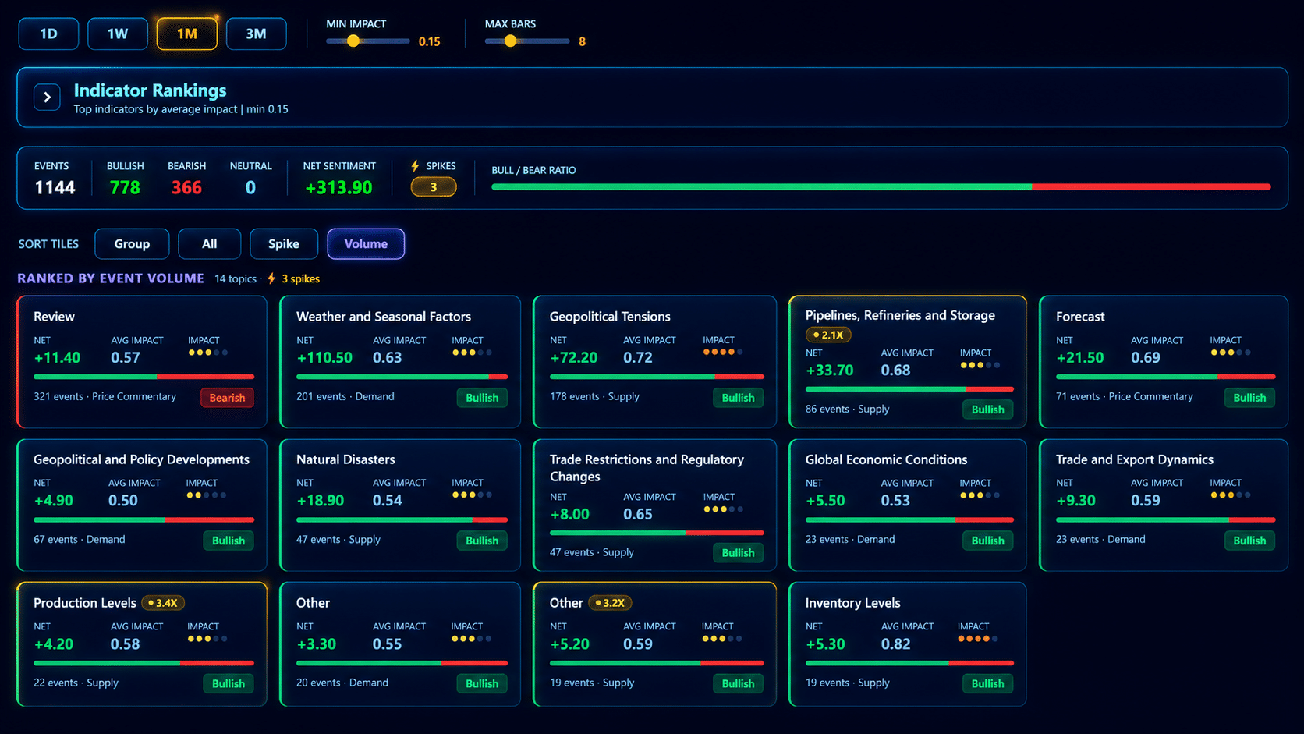Switch to the 1W timeframe
The width and height of the screenshot is (1304, 734).
click(118, 34)
